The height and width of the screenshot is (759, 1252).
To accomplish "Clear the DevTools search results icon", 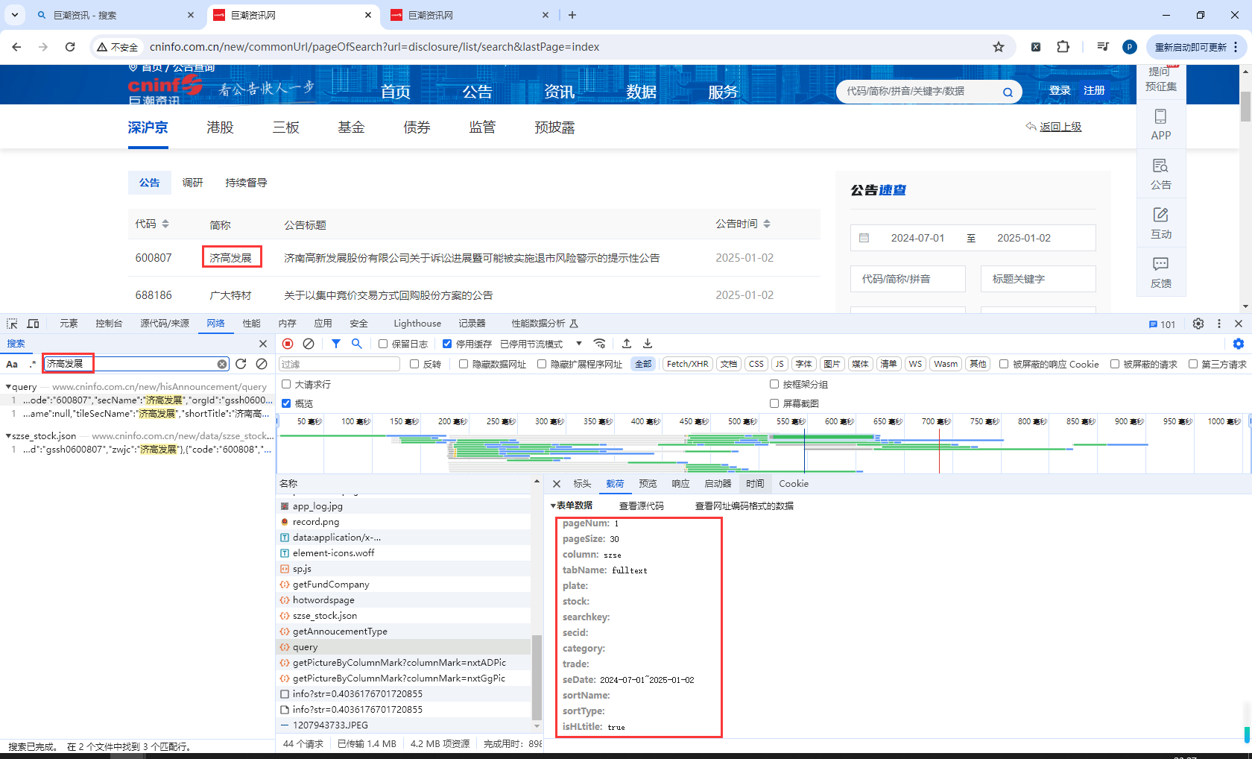I will (262, 364).
